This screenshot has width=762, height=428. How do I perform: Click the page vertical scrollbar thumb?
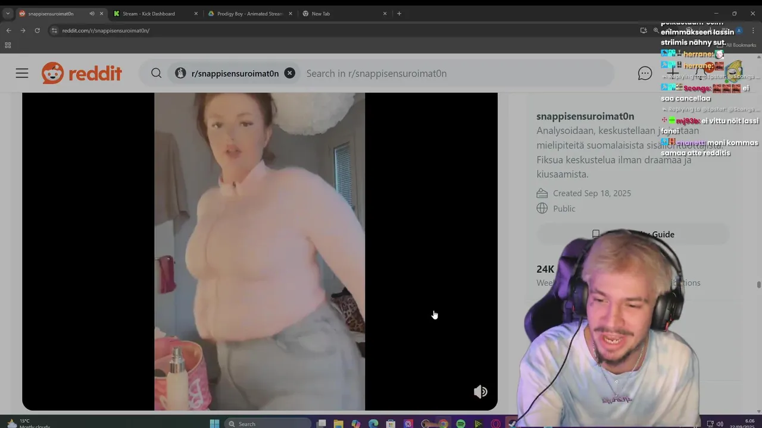click(758, 284)
